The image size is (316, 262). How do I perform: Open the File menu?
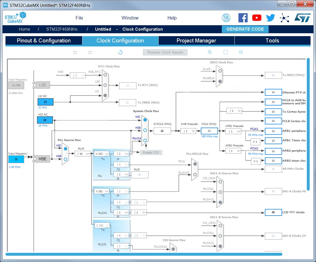[79, 18]
